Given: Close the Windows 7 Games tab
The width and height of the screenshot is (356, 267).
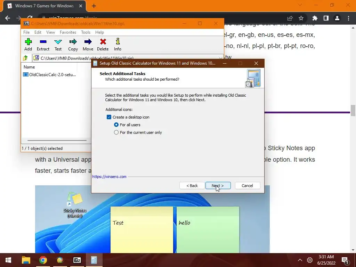Looking at the screenshot, I should pyautogui.click(x=81, y=6).
